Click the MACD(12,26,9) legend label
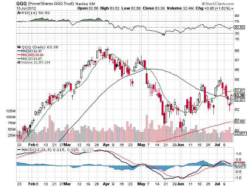 point(36,150)
